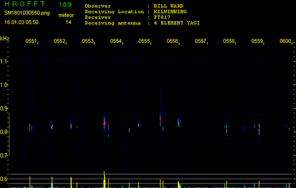296x188 pixels.
Task: Select the 0559 time label
Action: tap(257, 41)
